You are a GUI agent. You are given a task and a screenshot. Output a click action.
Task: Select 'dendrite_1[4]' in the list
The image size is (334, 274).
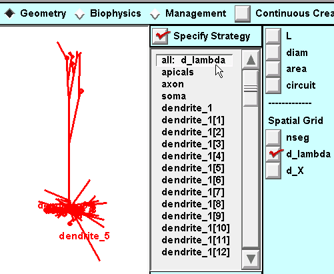pos(193,156)
